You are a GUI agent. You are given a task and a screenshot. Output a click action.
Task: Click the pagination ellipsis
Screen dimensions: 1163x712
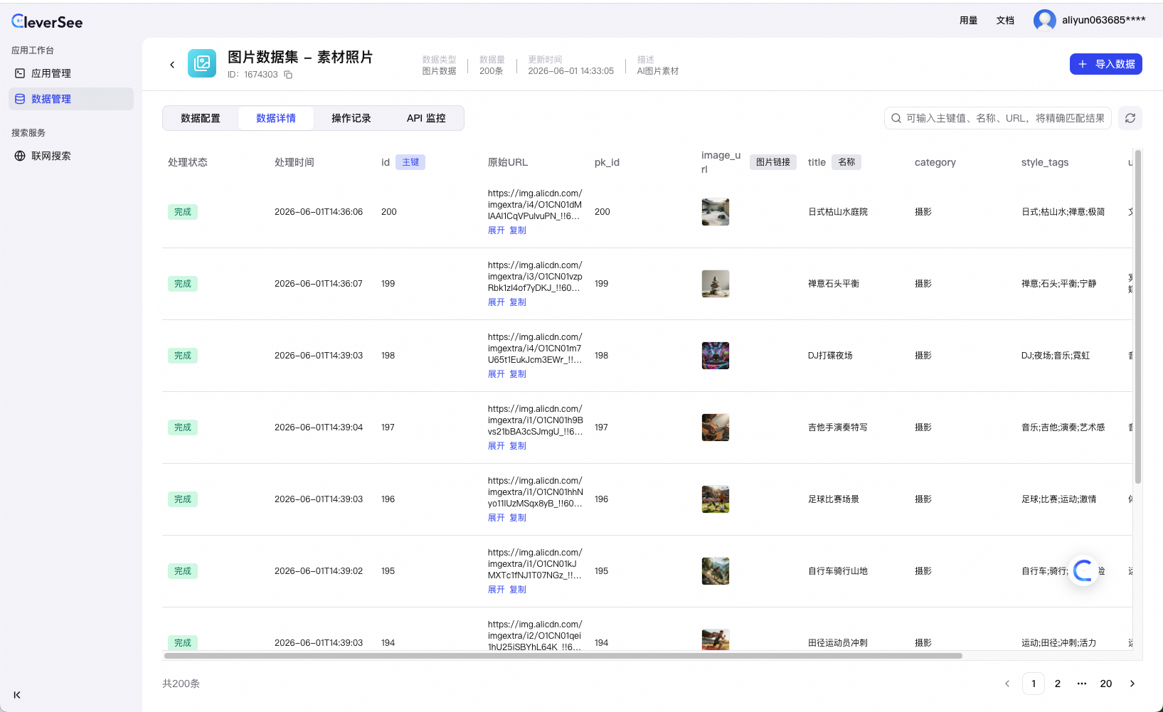click(x=1082, y=684)
